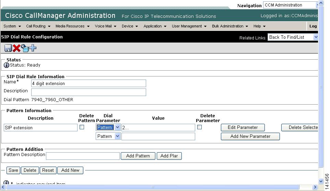
Task: Click the Add New Parameter button
Action: 250,136
